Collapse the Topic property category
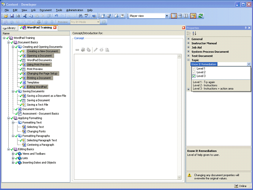This screenshot has width=253, height=190. [188, 60]
